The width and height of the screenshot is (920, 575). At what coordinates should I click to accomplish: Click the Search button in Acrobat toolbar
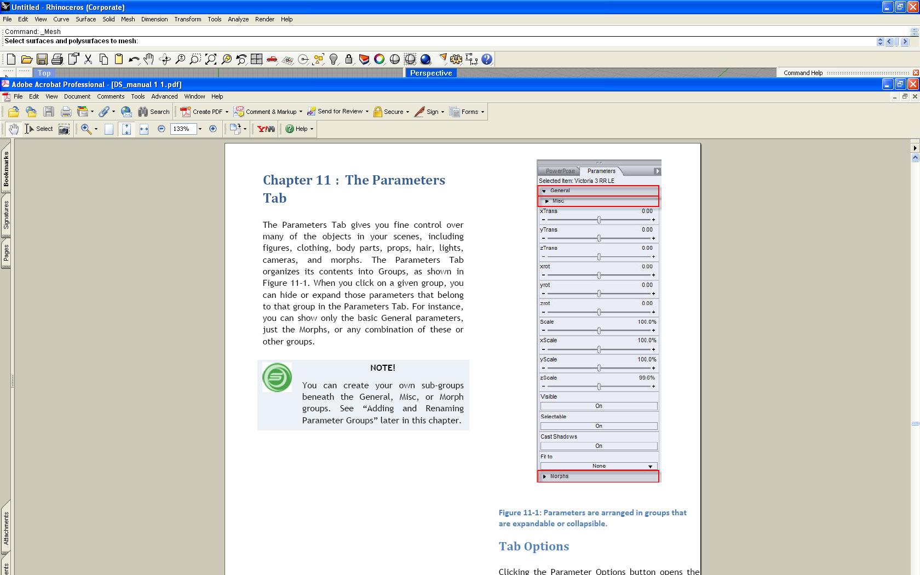coord(154,112)
